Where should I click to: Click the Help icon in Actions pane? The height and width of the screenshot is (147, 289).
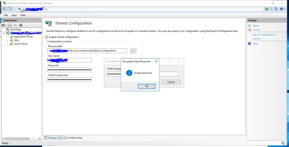click(x=249, y=44)
